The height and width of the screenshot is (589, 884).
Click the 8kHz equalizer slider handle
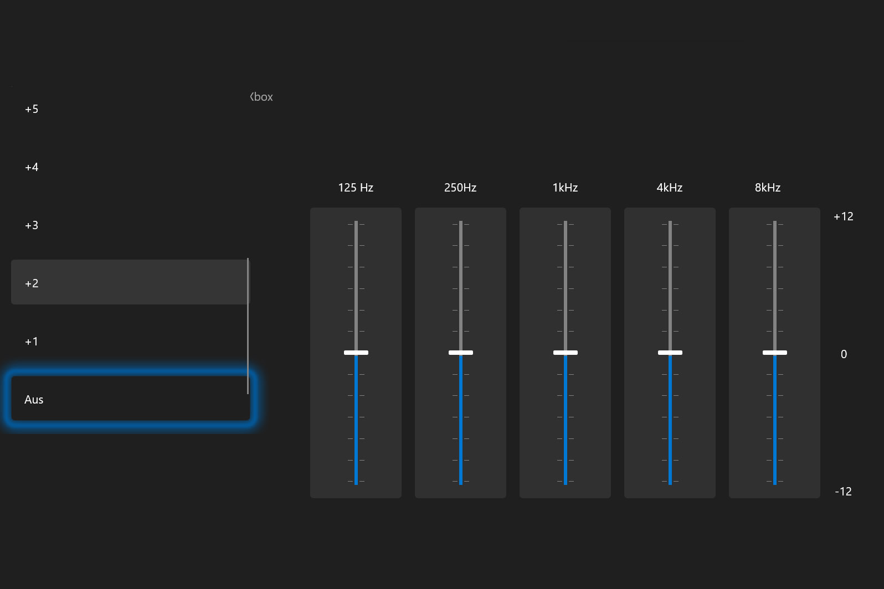click(x=775, y=353)
